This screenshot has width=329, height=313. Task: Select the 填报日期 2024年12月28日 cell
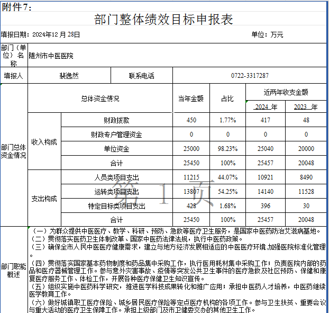(x=41, y=35)
